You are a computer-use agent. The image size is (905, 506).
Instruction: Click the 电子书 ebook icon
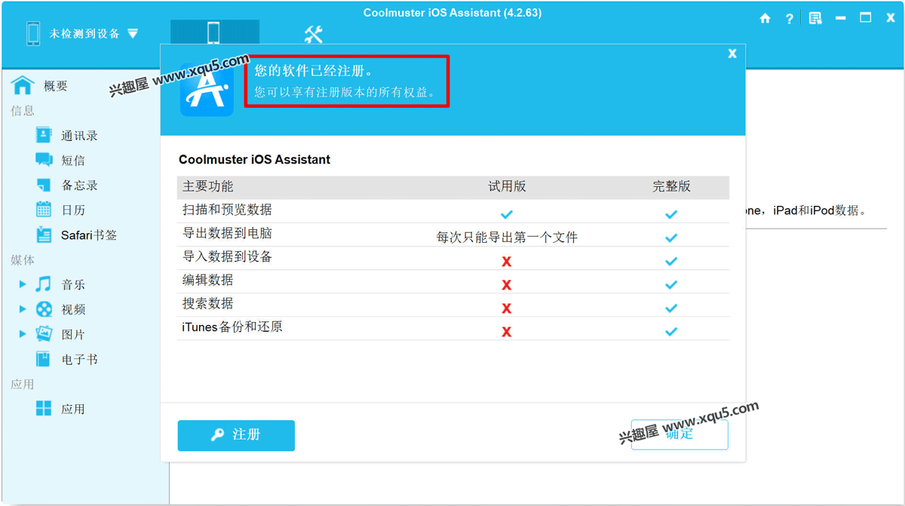pos(44,359)
